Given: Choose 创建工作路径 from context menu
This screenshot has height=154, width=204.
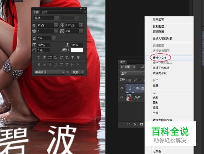Looking at the screenshot, I should (x=169, y=68).
